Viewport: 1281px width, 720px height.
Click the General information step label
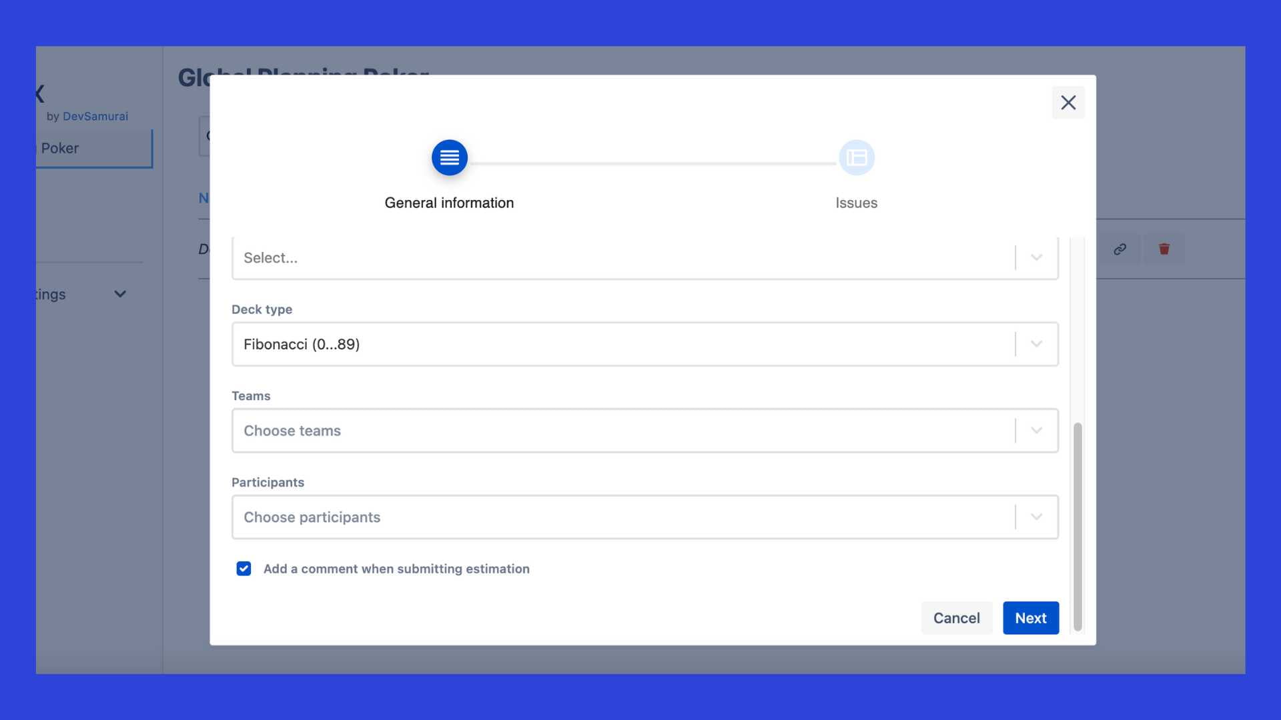(449, 203)
